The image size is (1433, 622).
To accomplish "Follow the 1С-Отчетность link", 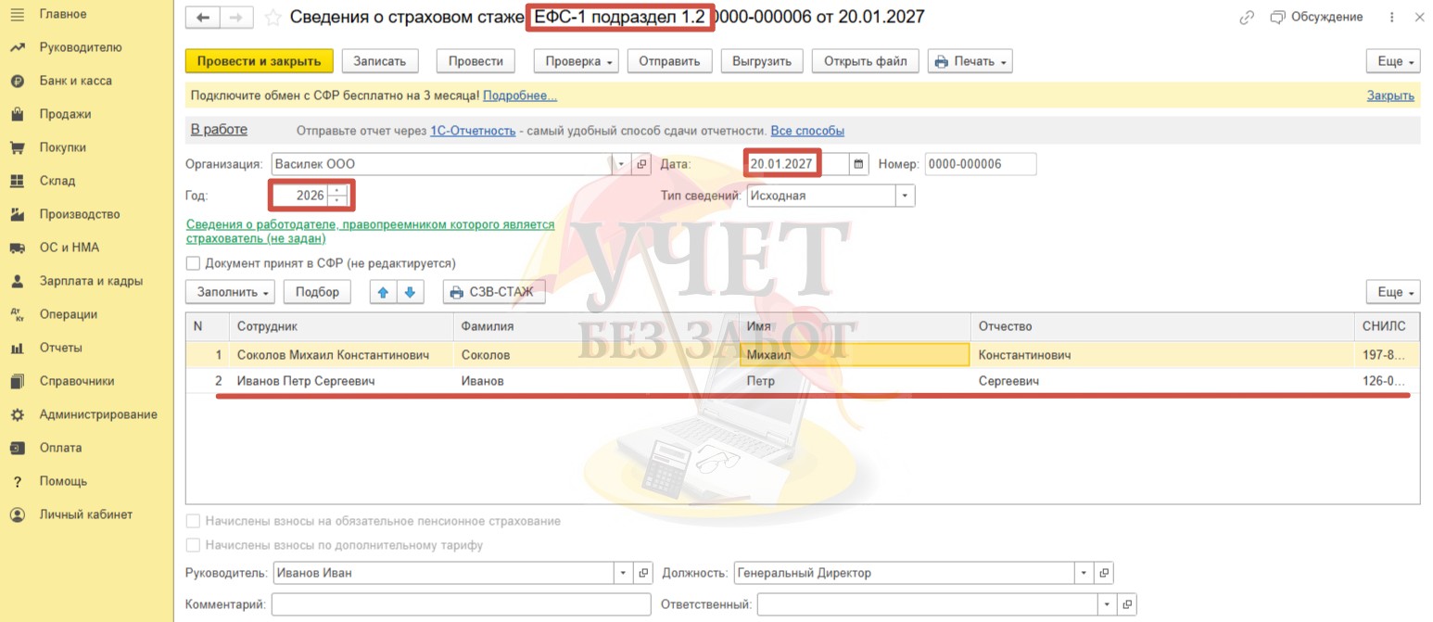I will (x=473, y=131).
